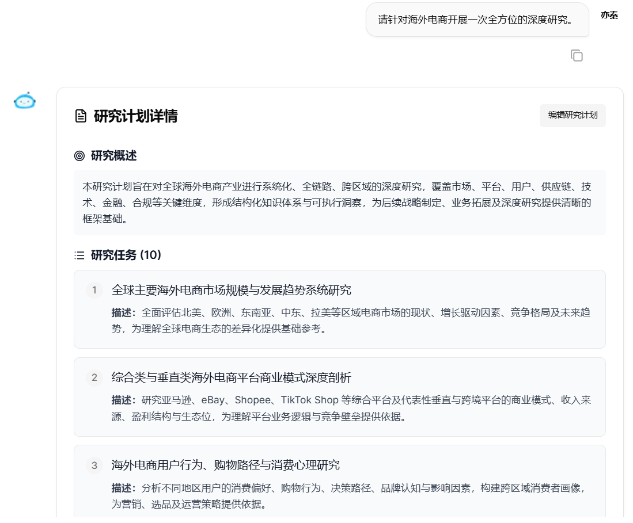Click the 研究任务 (10) section title
Viewport: 633px width, 523px height.
coord(126,255)
